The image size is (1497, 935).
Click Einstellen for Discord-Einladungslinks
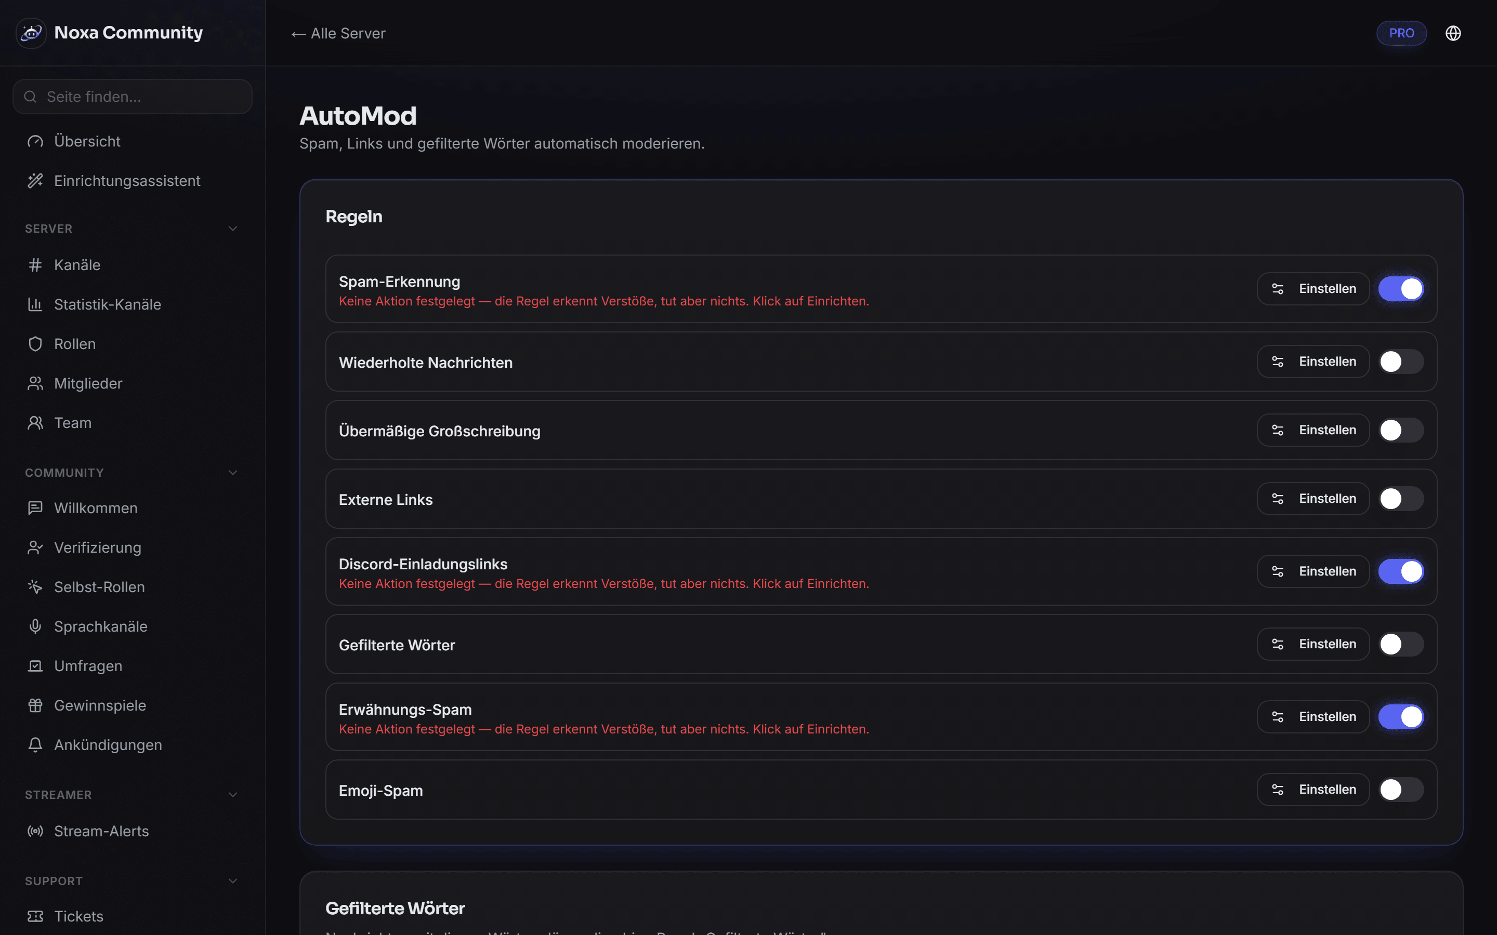pyautogui.click(x=1312, y=572)
